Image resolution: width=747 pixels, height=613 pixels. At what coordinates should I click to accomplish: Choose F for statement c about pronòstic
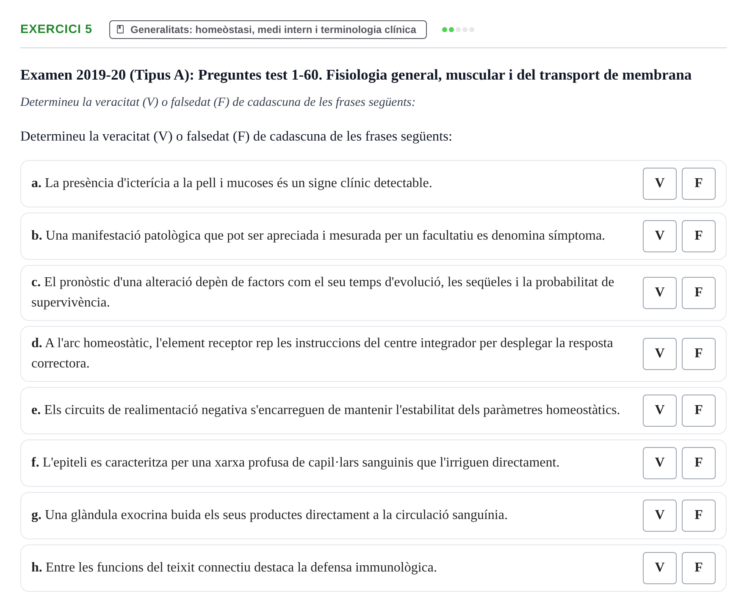698,293
